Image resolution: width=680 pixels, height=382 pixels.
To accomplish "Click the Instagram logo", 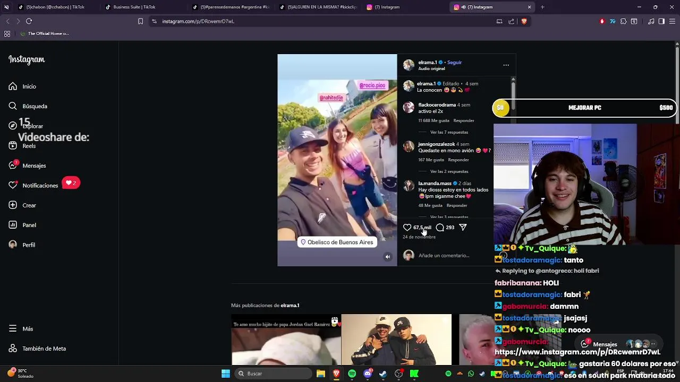I will pyautogui.click(x=27, y=59).
